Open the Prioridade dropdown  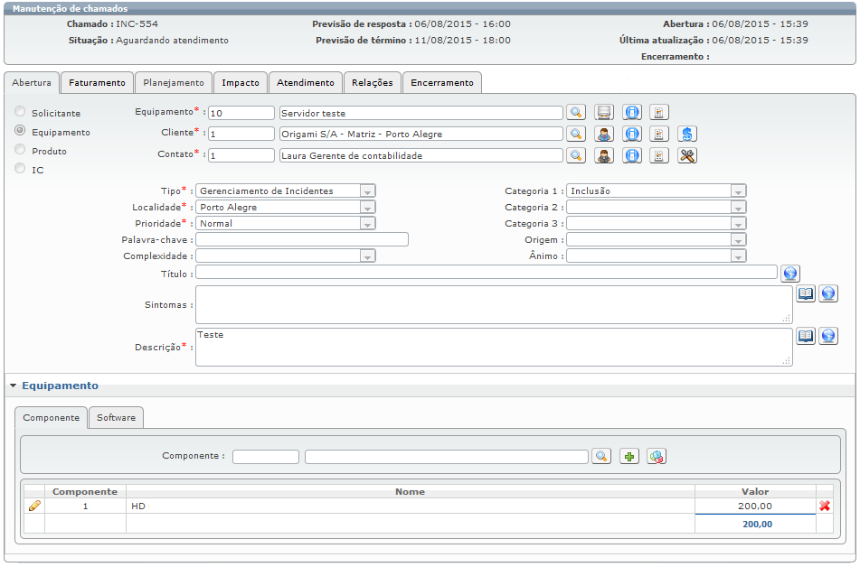coord(286,224)
